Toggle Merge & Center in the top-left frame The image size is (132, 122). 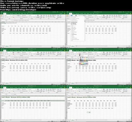(25, 17)
